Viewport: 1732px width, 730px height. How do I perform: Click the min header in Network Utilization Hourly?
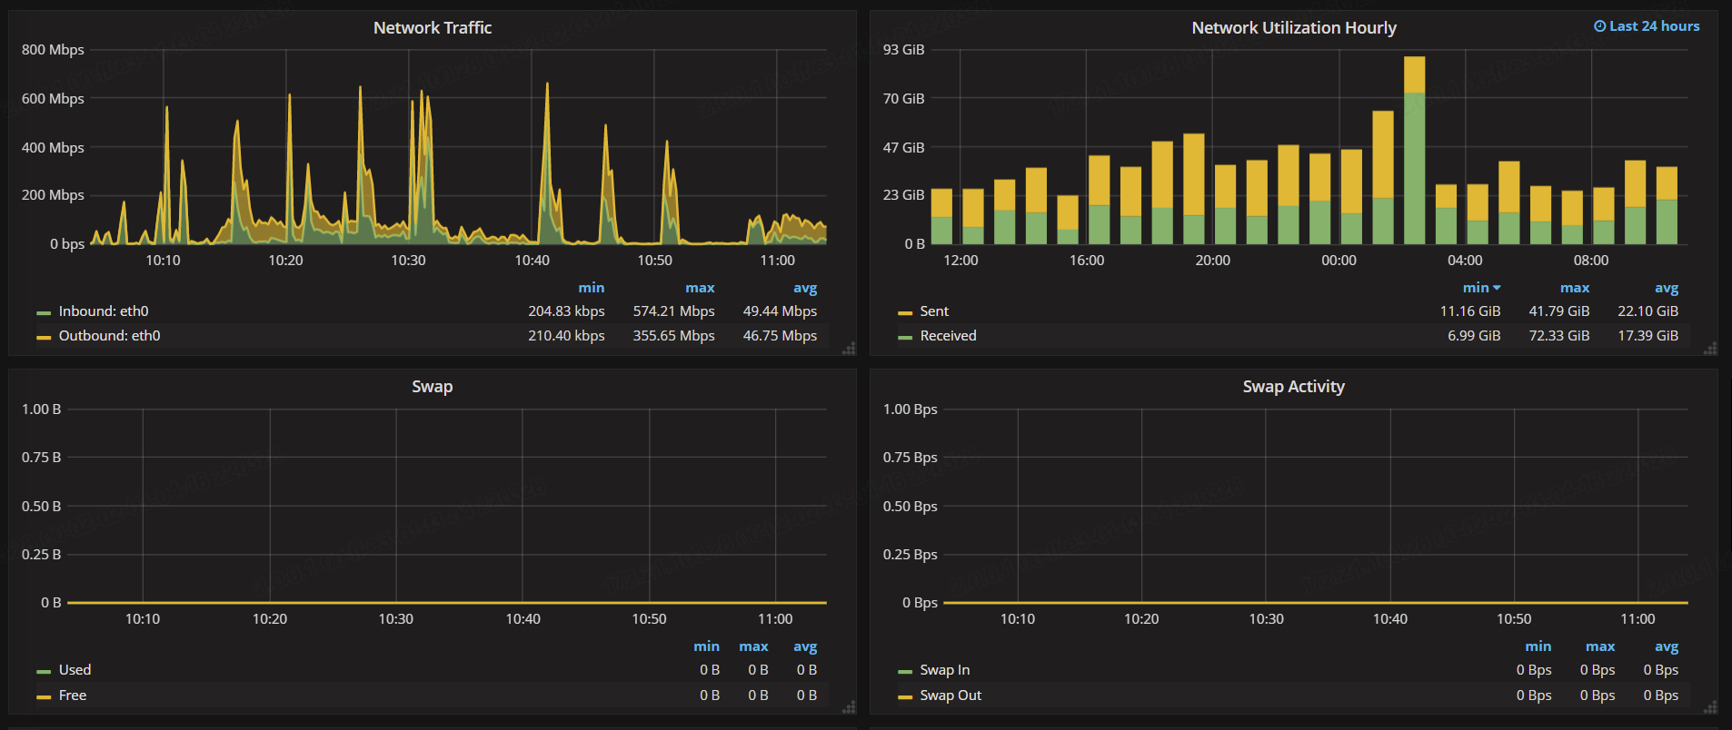[1476, 288]
